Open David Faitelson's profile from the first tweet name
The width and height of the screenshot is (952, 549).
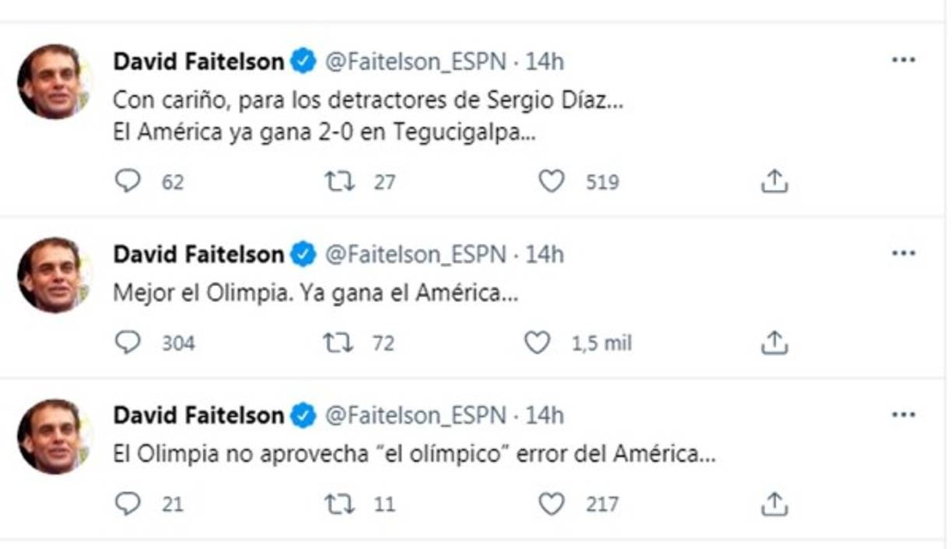click(199, 61)
